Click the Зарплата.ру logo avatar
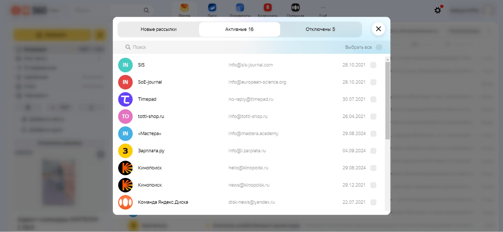503x232 pixels. point(125,151)
